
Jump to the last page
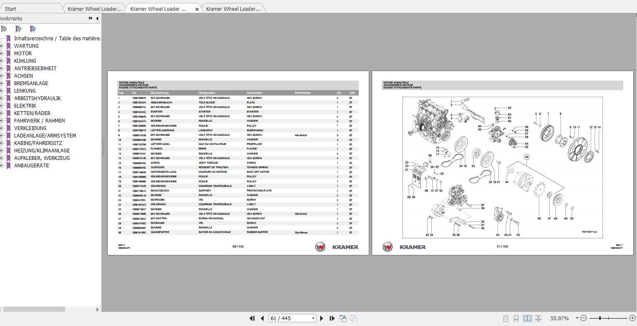click(x=332, y=318)
